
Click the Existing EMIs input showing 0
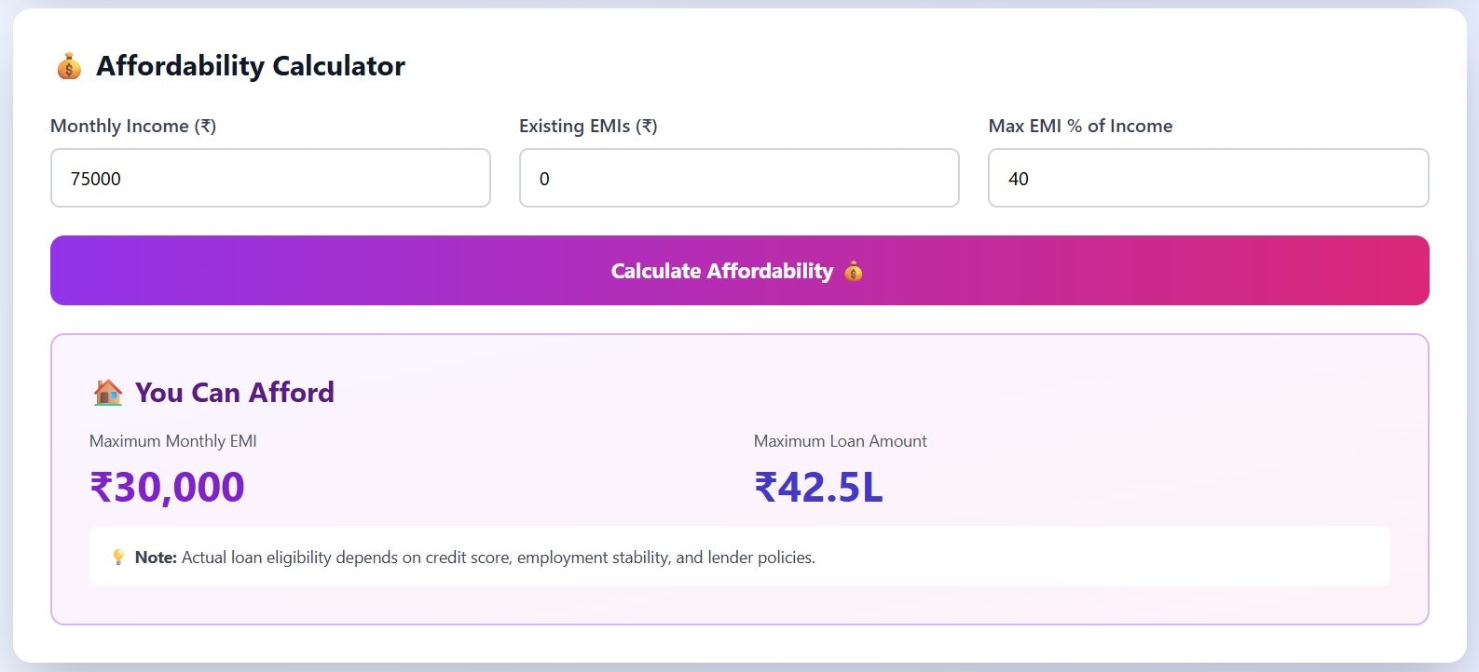[x=739, y=178]
